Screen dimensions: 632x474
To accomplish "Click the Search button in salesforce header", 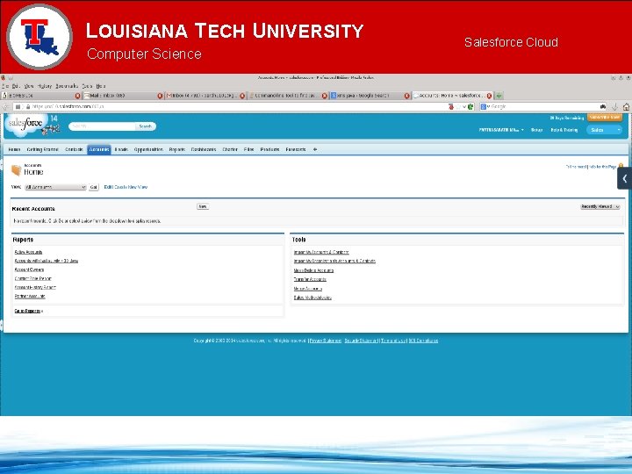I will [145, 126].
